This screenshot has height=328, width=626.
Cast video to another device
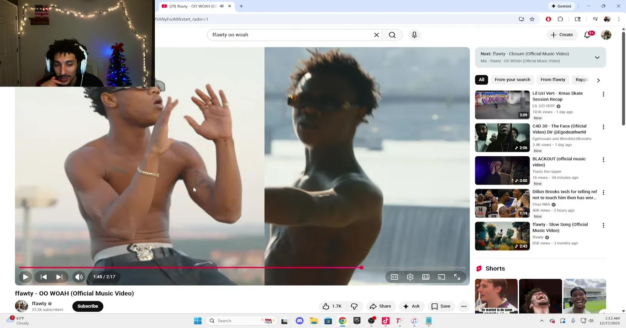pyautogui.click(x=441, y=277)
